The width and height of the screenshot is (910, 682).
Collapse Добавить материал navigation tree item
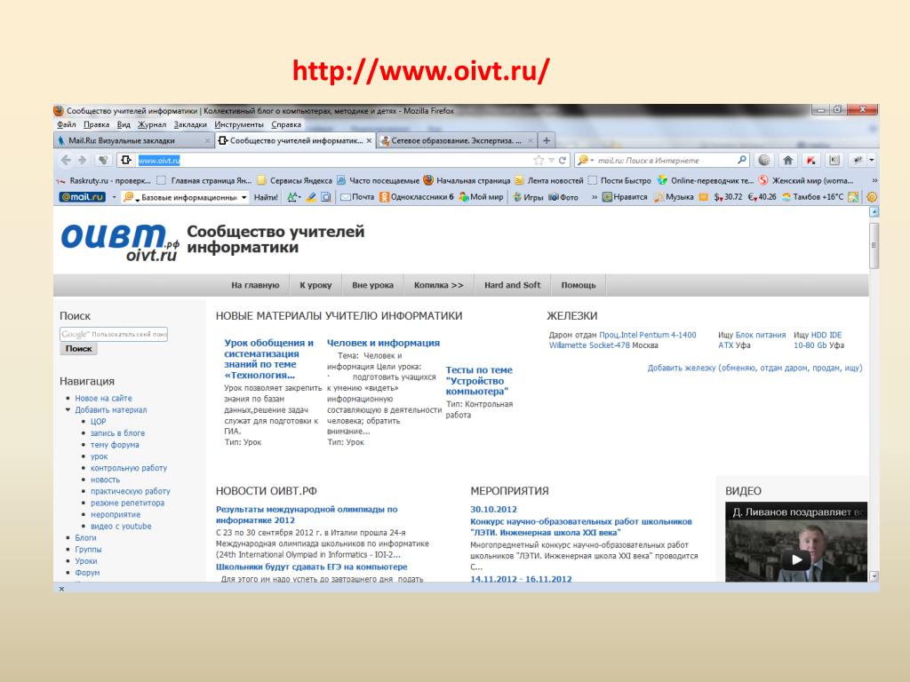(68, 409)
